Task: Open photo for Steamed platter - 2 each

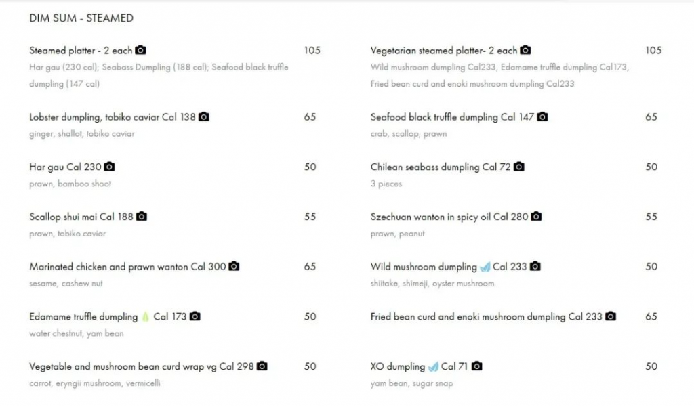Action: tap(140, 50)
